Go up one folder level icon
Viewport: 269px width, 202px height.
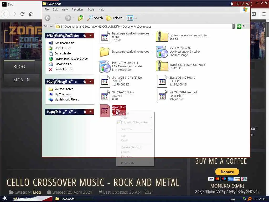(x=81, y=18)
